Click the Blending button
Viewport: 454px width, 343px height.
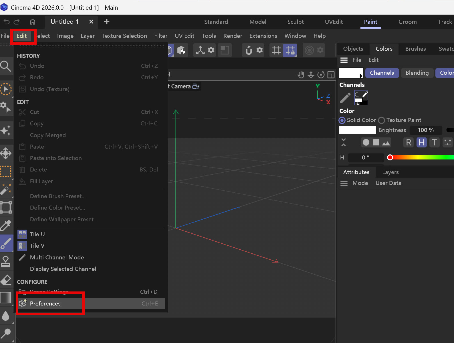[x=417, y=73]
